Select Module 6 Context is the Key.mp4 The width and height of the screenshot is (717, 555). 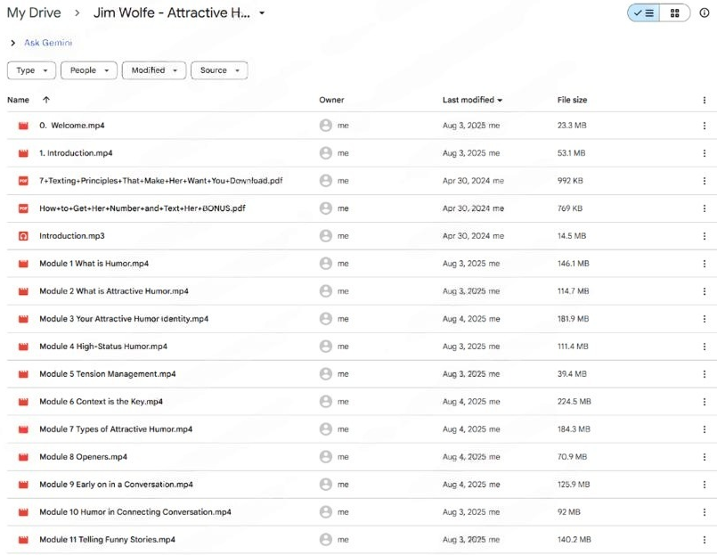[x=101, y=402]
